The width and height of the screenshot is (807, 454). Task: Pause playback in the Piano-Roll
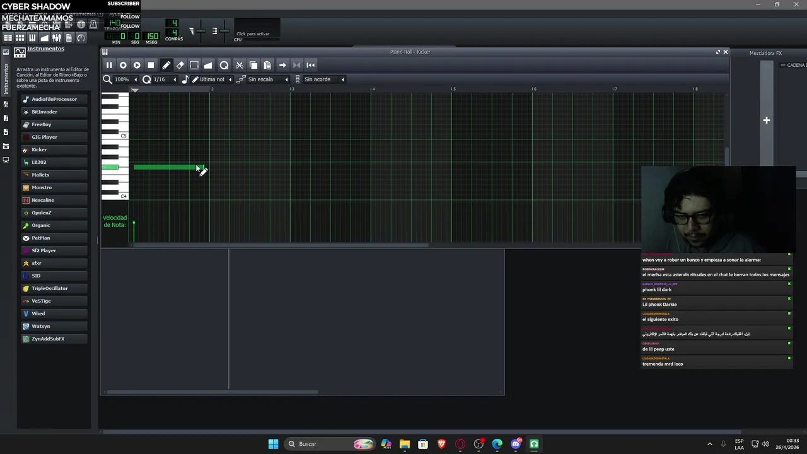point(109,65)
